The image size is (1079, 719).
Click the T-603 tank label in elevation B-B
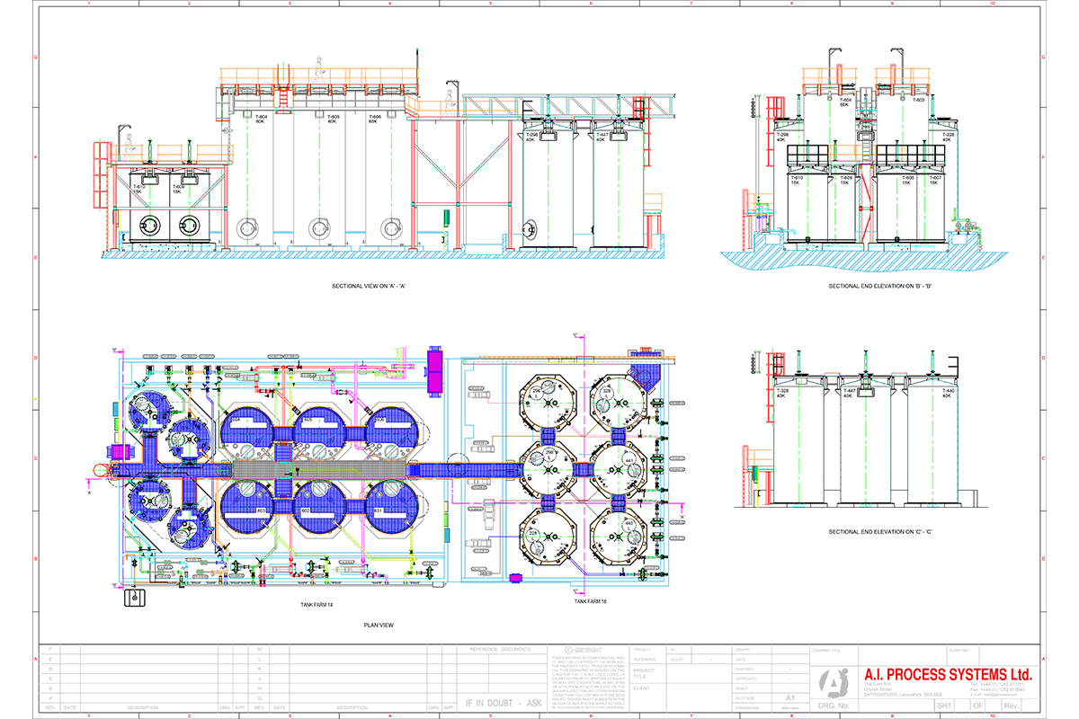click(919, 101)
